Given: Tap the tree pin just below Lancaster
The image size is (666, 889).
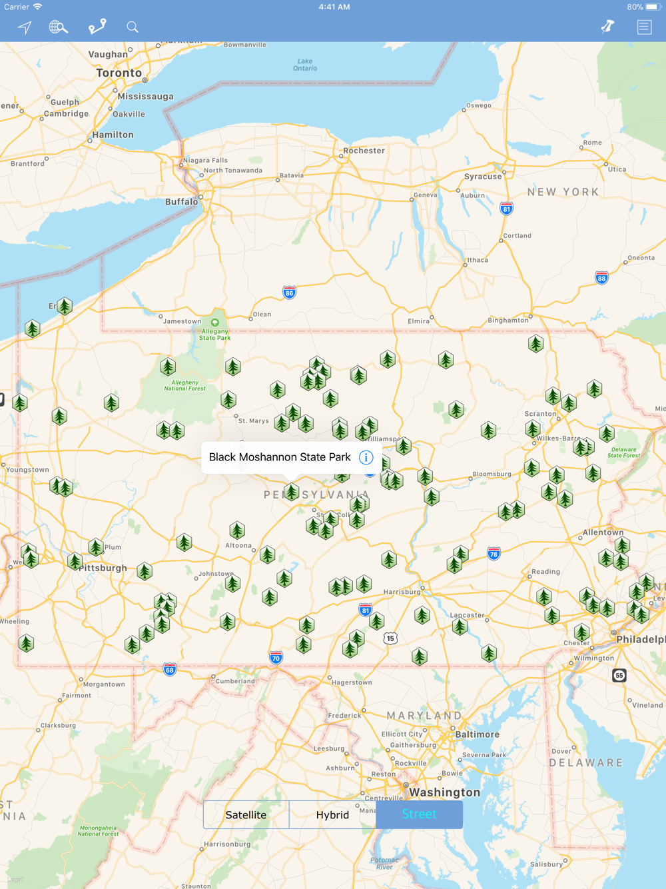Looking at the screenshot, I should coord(460,626).
